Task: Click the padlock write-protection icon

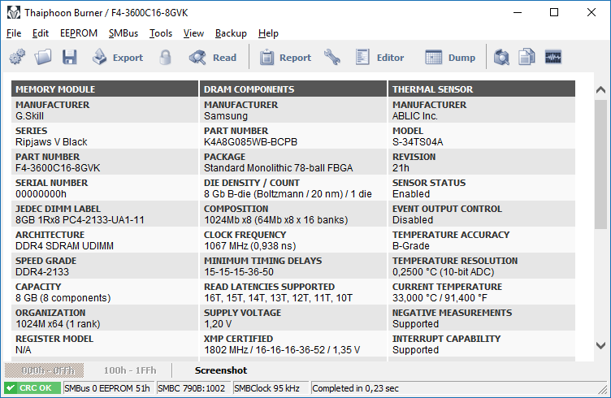Action: 165,57
